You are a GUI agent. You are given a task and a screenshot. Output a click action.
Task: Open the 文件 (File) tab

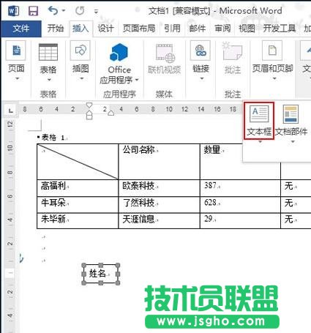coord(21,29)
